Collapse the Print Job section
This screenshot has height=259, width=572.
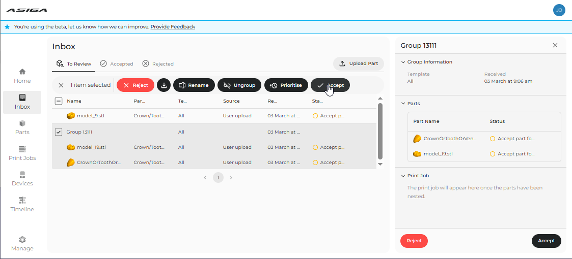(x=403, y=175)
